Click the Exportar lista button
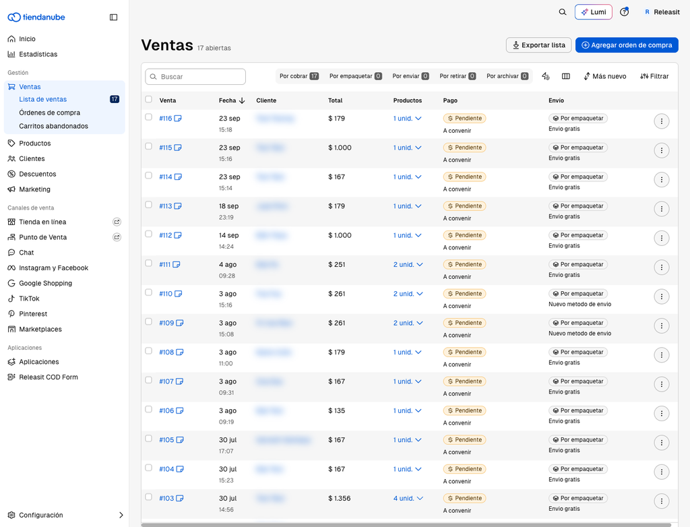 click(x=538, y=45)
